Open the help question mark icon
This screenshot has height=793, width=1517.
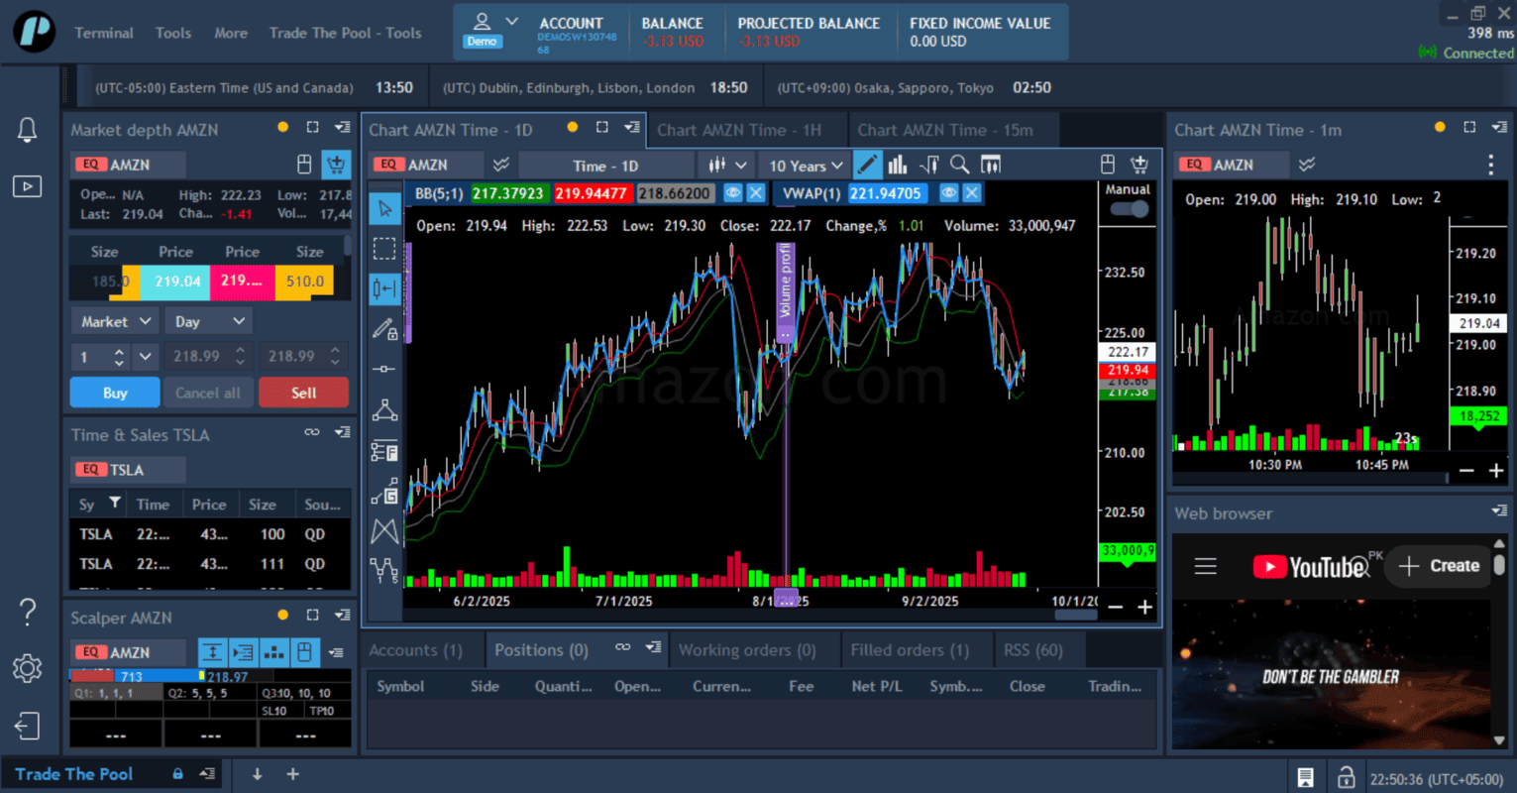click(x=27, y=613)
